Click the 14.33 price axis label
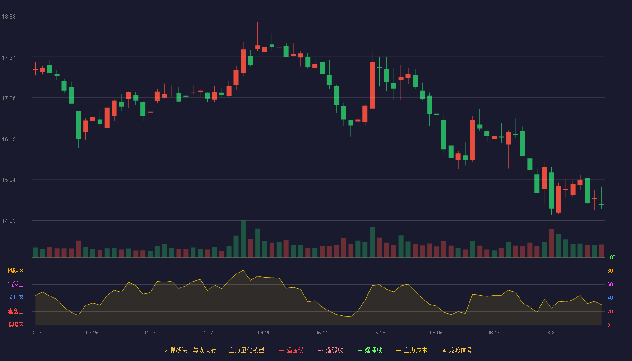The width and height of the screenshot is (632, 361). pos(9,221)
